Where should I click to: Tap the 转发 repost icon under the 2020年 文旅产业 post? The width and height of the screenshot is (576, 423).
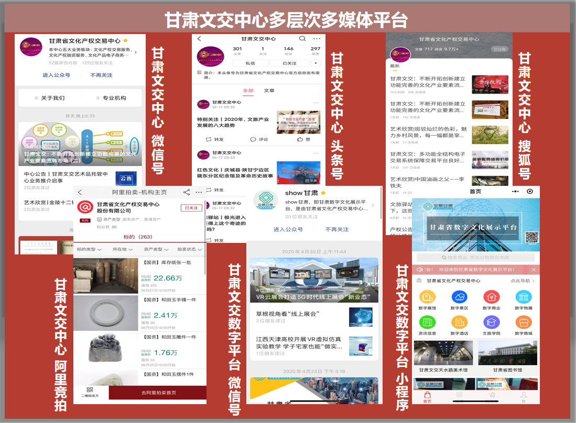(x=209, y=139)
